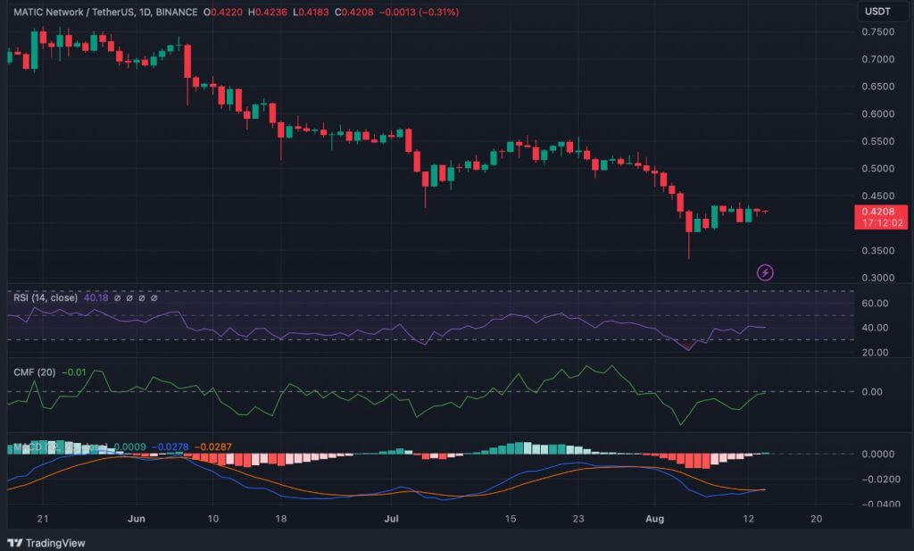Image resolution: width=914 pixels, height=551 pixels.
Task: Click the 15 date label on time axis
Action: (510, 519)
